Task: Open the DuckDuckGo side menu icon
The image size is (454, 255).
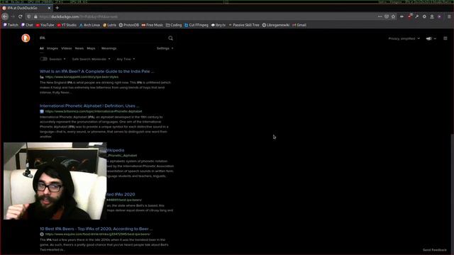Action: (445, 38)
